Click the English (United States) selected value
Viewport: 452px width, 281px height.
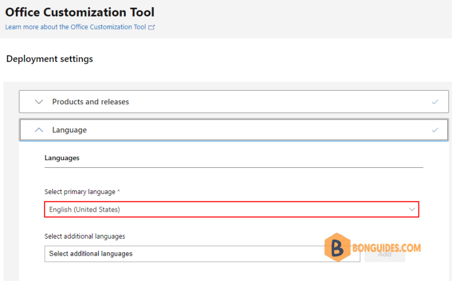click(84, 209)
